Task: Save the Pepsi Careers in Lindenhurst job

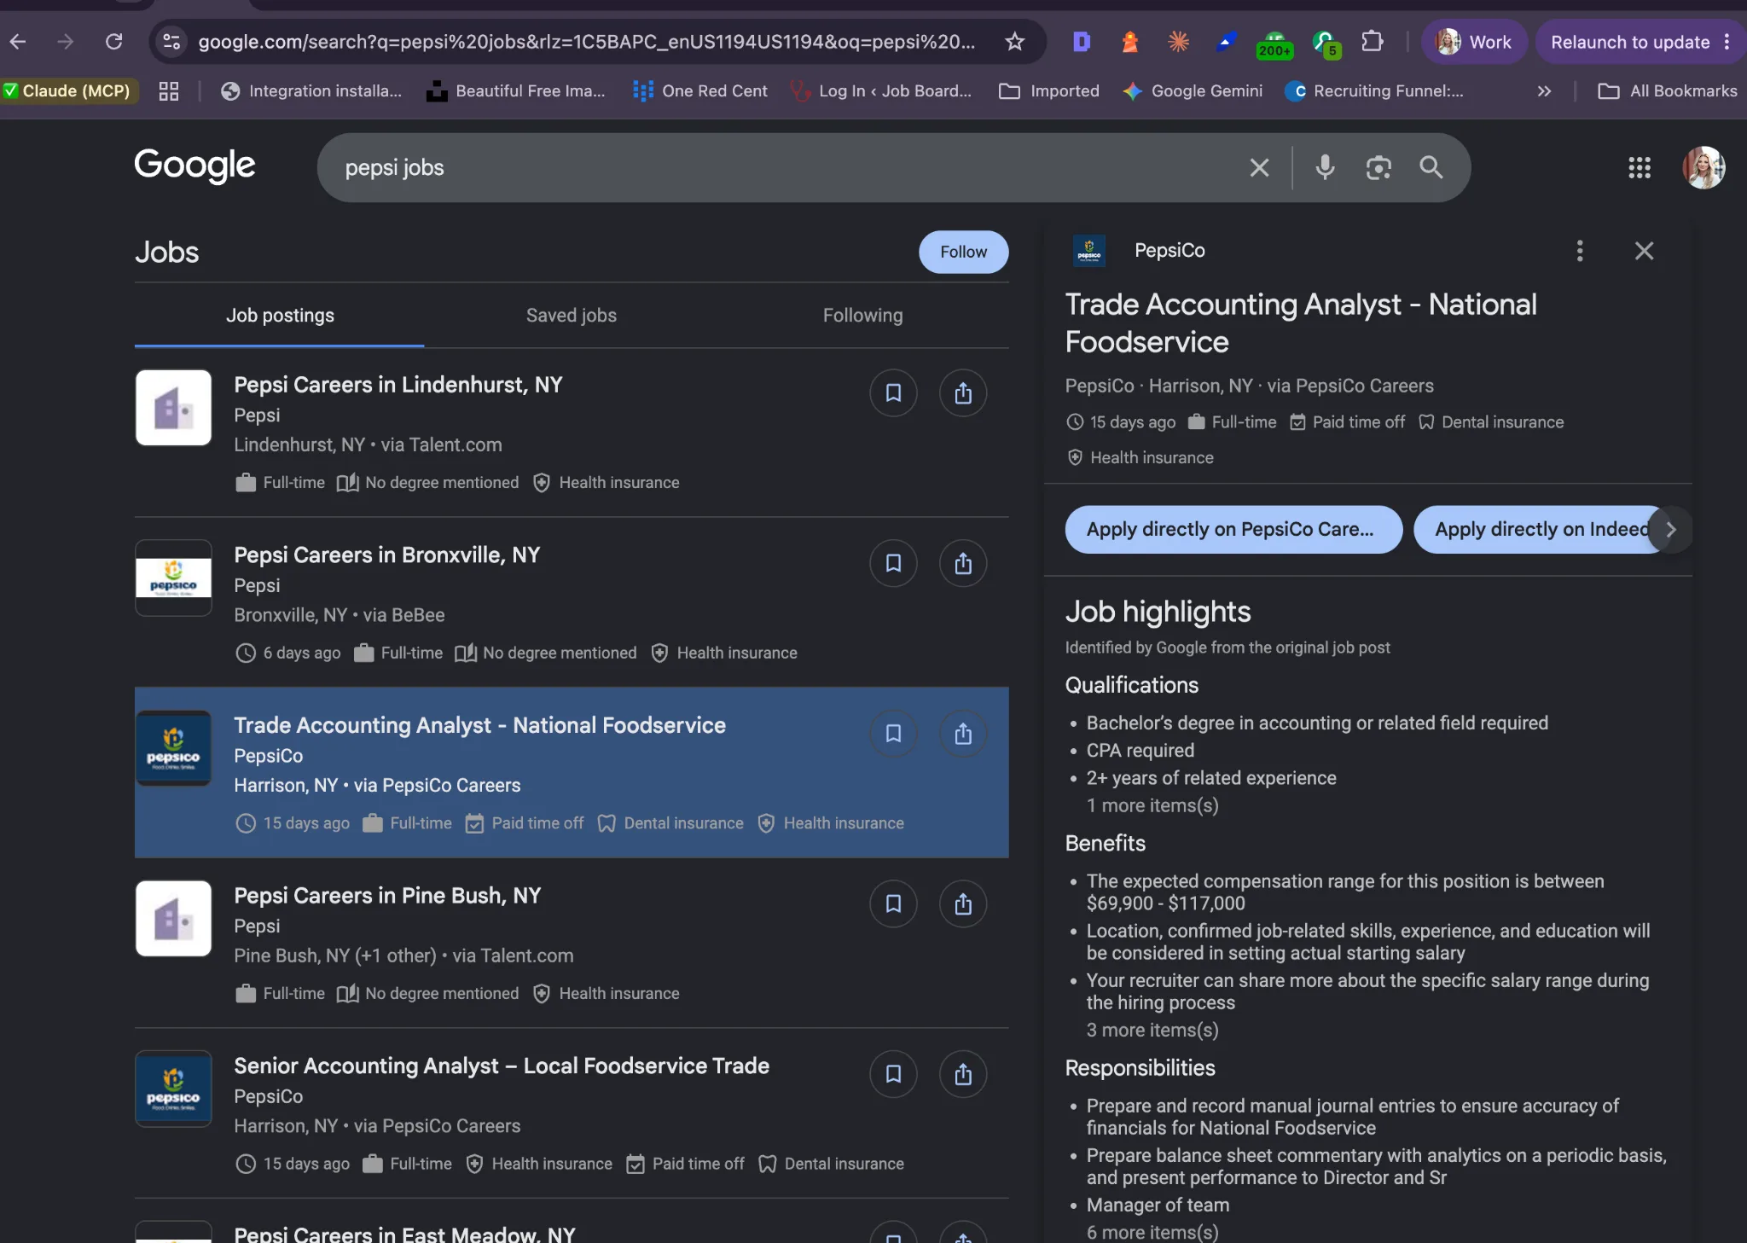Action: point(893,392)
